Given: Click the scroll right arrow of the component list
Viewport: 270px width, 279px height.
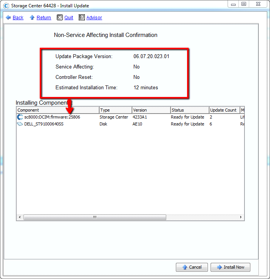Looking at the screenshot, I should [241, 217].
